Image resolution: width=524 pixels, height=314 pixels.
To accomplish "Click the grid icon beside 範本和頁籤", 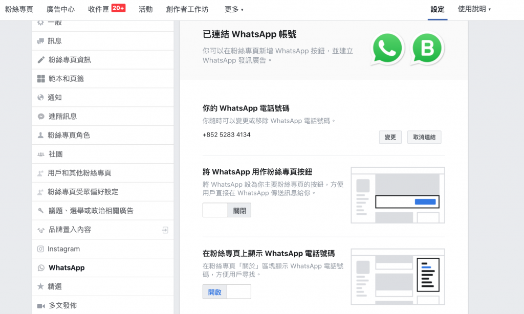I will [x=41, y=79].
